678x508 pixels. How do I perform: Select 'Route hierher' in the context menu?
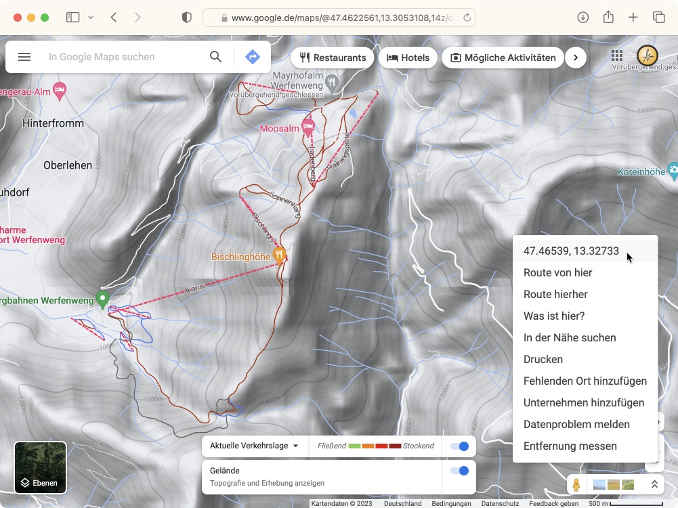click(x=555, y=294)
